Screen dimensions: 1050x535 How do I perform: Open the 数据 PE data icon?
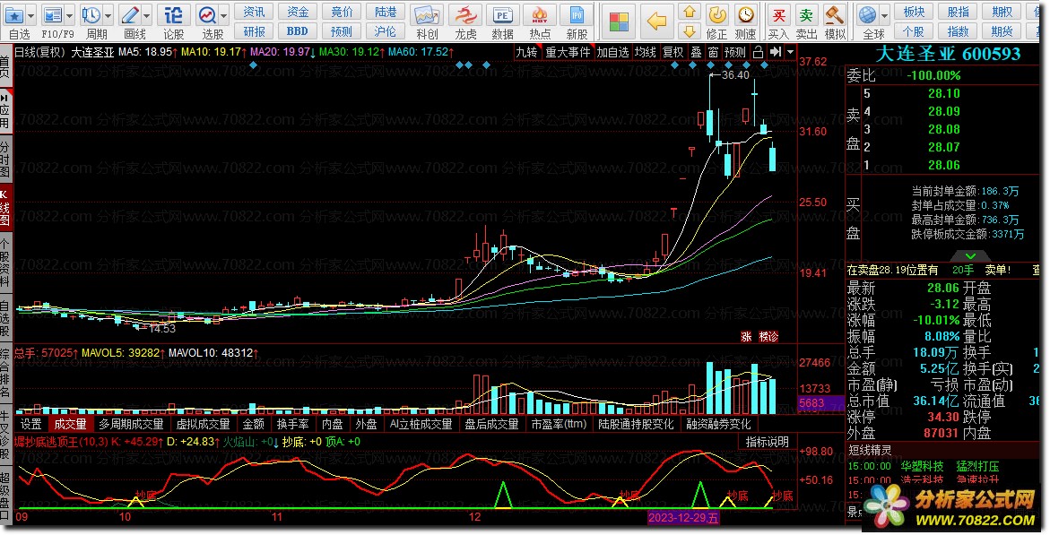(x=502, y=14)
